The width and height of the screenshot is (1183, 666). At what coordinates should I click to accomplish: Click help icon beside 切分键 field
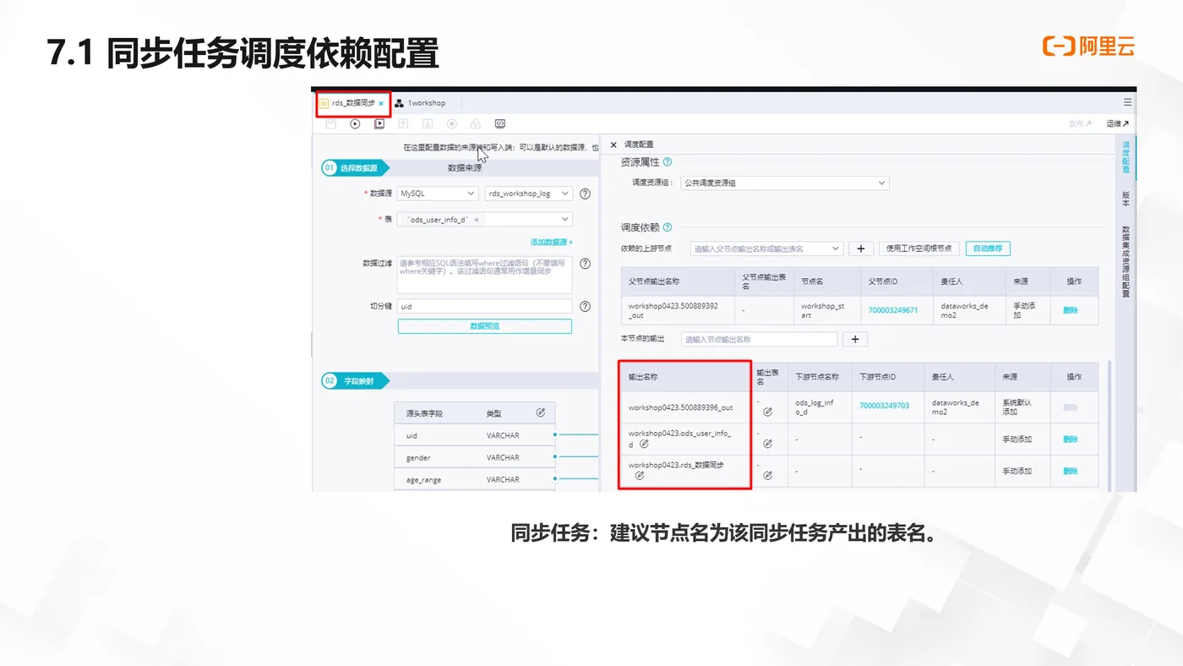(585, 306)
